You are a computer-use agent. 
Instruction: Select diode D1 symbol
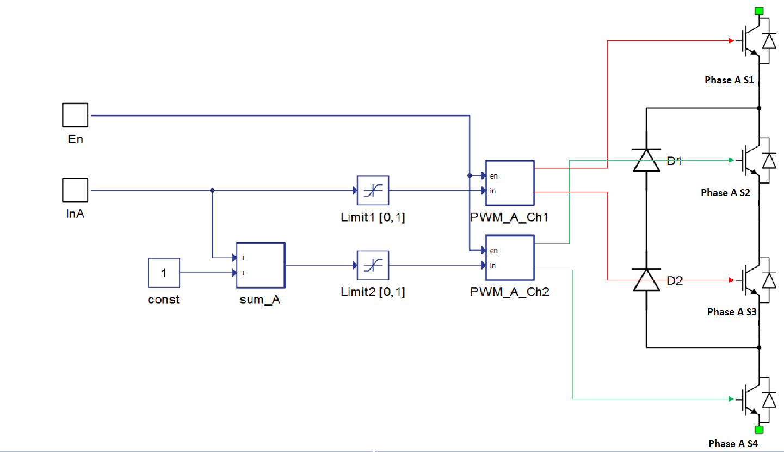(x=646, y=160)
